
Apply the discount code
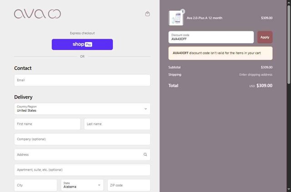[x=265, y=37]
